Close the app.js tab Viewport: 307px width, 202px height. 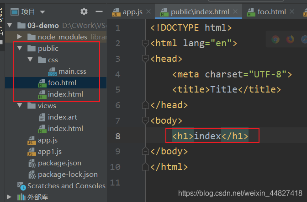click(148, 12)
